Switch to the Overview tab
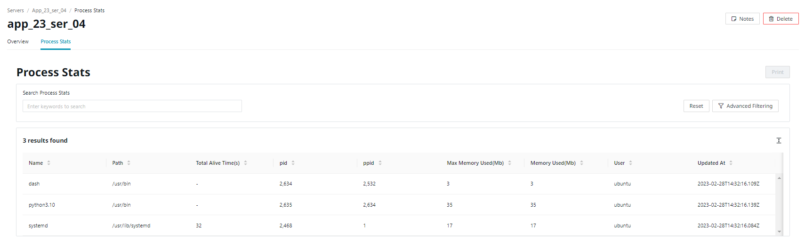 click(x=18, y=41)
